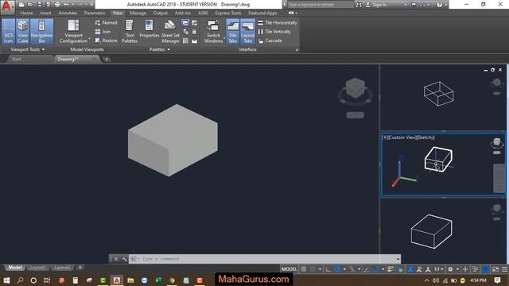Click Tile Horizontally
Viewport: 509px width, 286px height.
pos(278,23)
